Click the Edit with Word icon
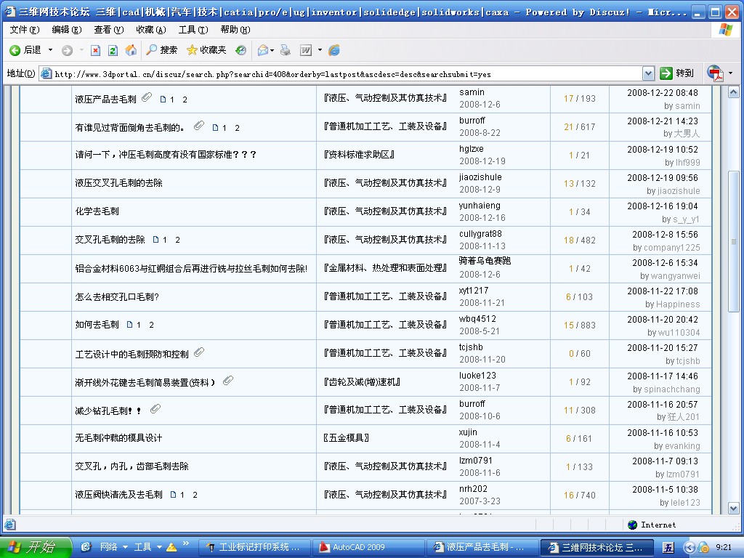This screenshot has width=744, height=558. [306, 50]
